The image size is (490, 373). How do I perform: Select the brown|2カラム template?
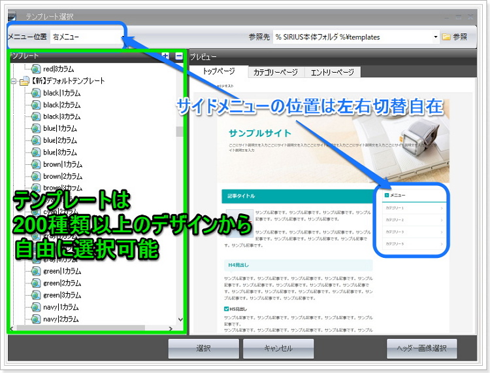tap(63, 176)
